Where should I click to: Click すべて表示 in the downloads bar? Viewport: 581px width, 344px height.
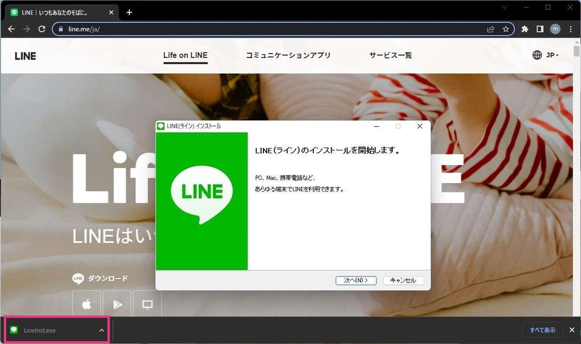point(543,330)
